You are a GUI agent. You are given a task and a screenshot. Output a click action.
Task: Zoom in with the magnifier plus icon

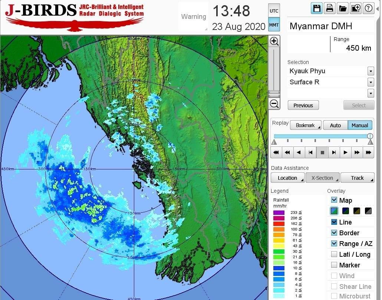(274, 41)
